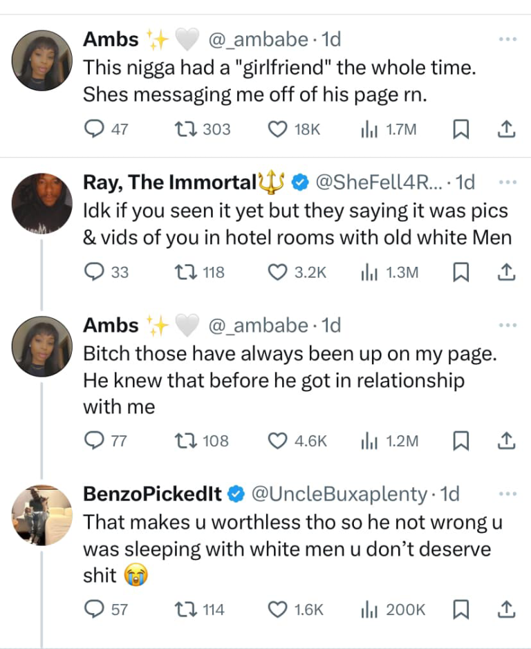The height and width of the screenshot is (649, 531).
Task: Click the BenzoPickedIt display name
Action: point(153,494)
